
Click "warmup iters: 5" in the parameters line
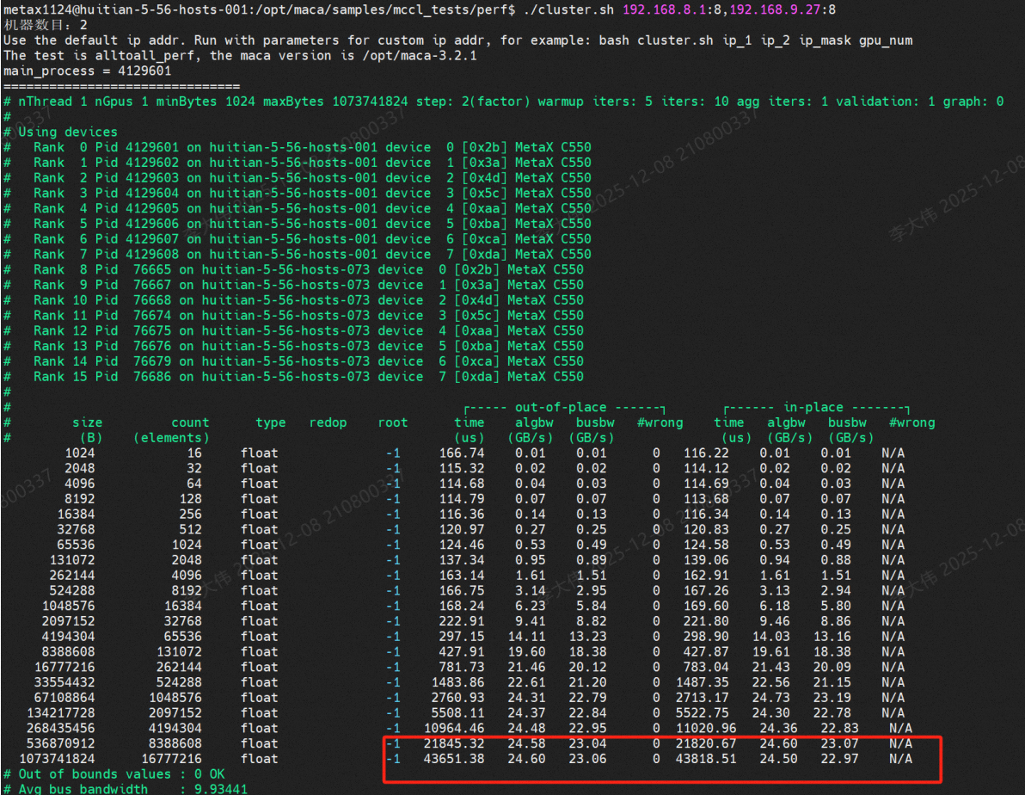[595, 102]
